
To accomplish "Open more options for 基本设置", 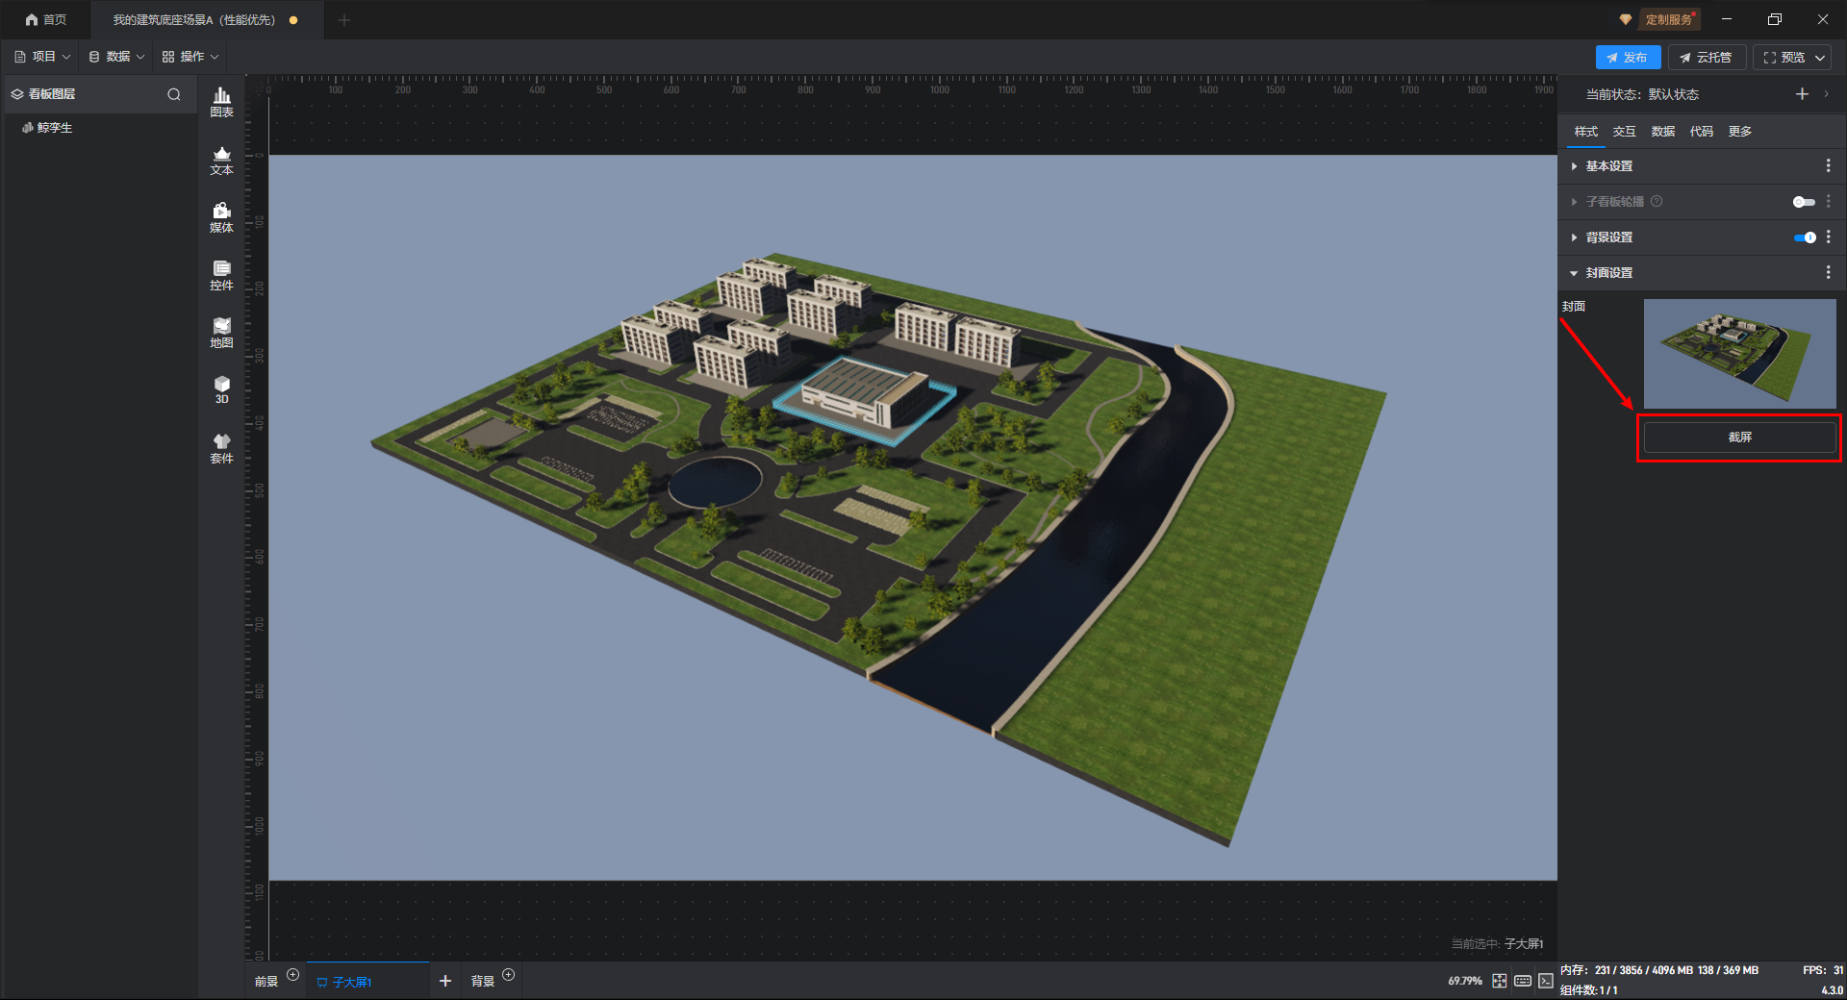I will coord(1829,166).
